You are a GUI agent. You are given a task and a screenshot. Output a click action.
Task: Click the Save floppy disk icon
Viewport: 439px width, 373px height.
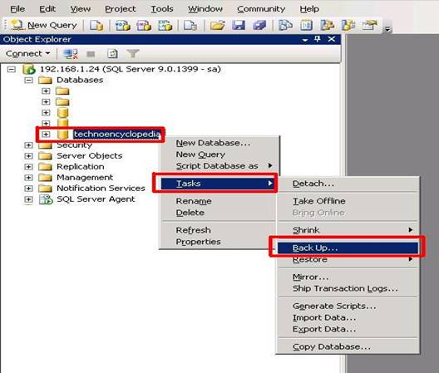239,25
